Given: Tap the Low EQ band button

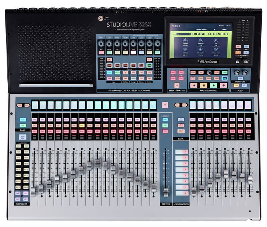Looking at the screenshot, I should coord(133,52).
